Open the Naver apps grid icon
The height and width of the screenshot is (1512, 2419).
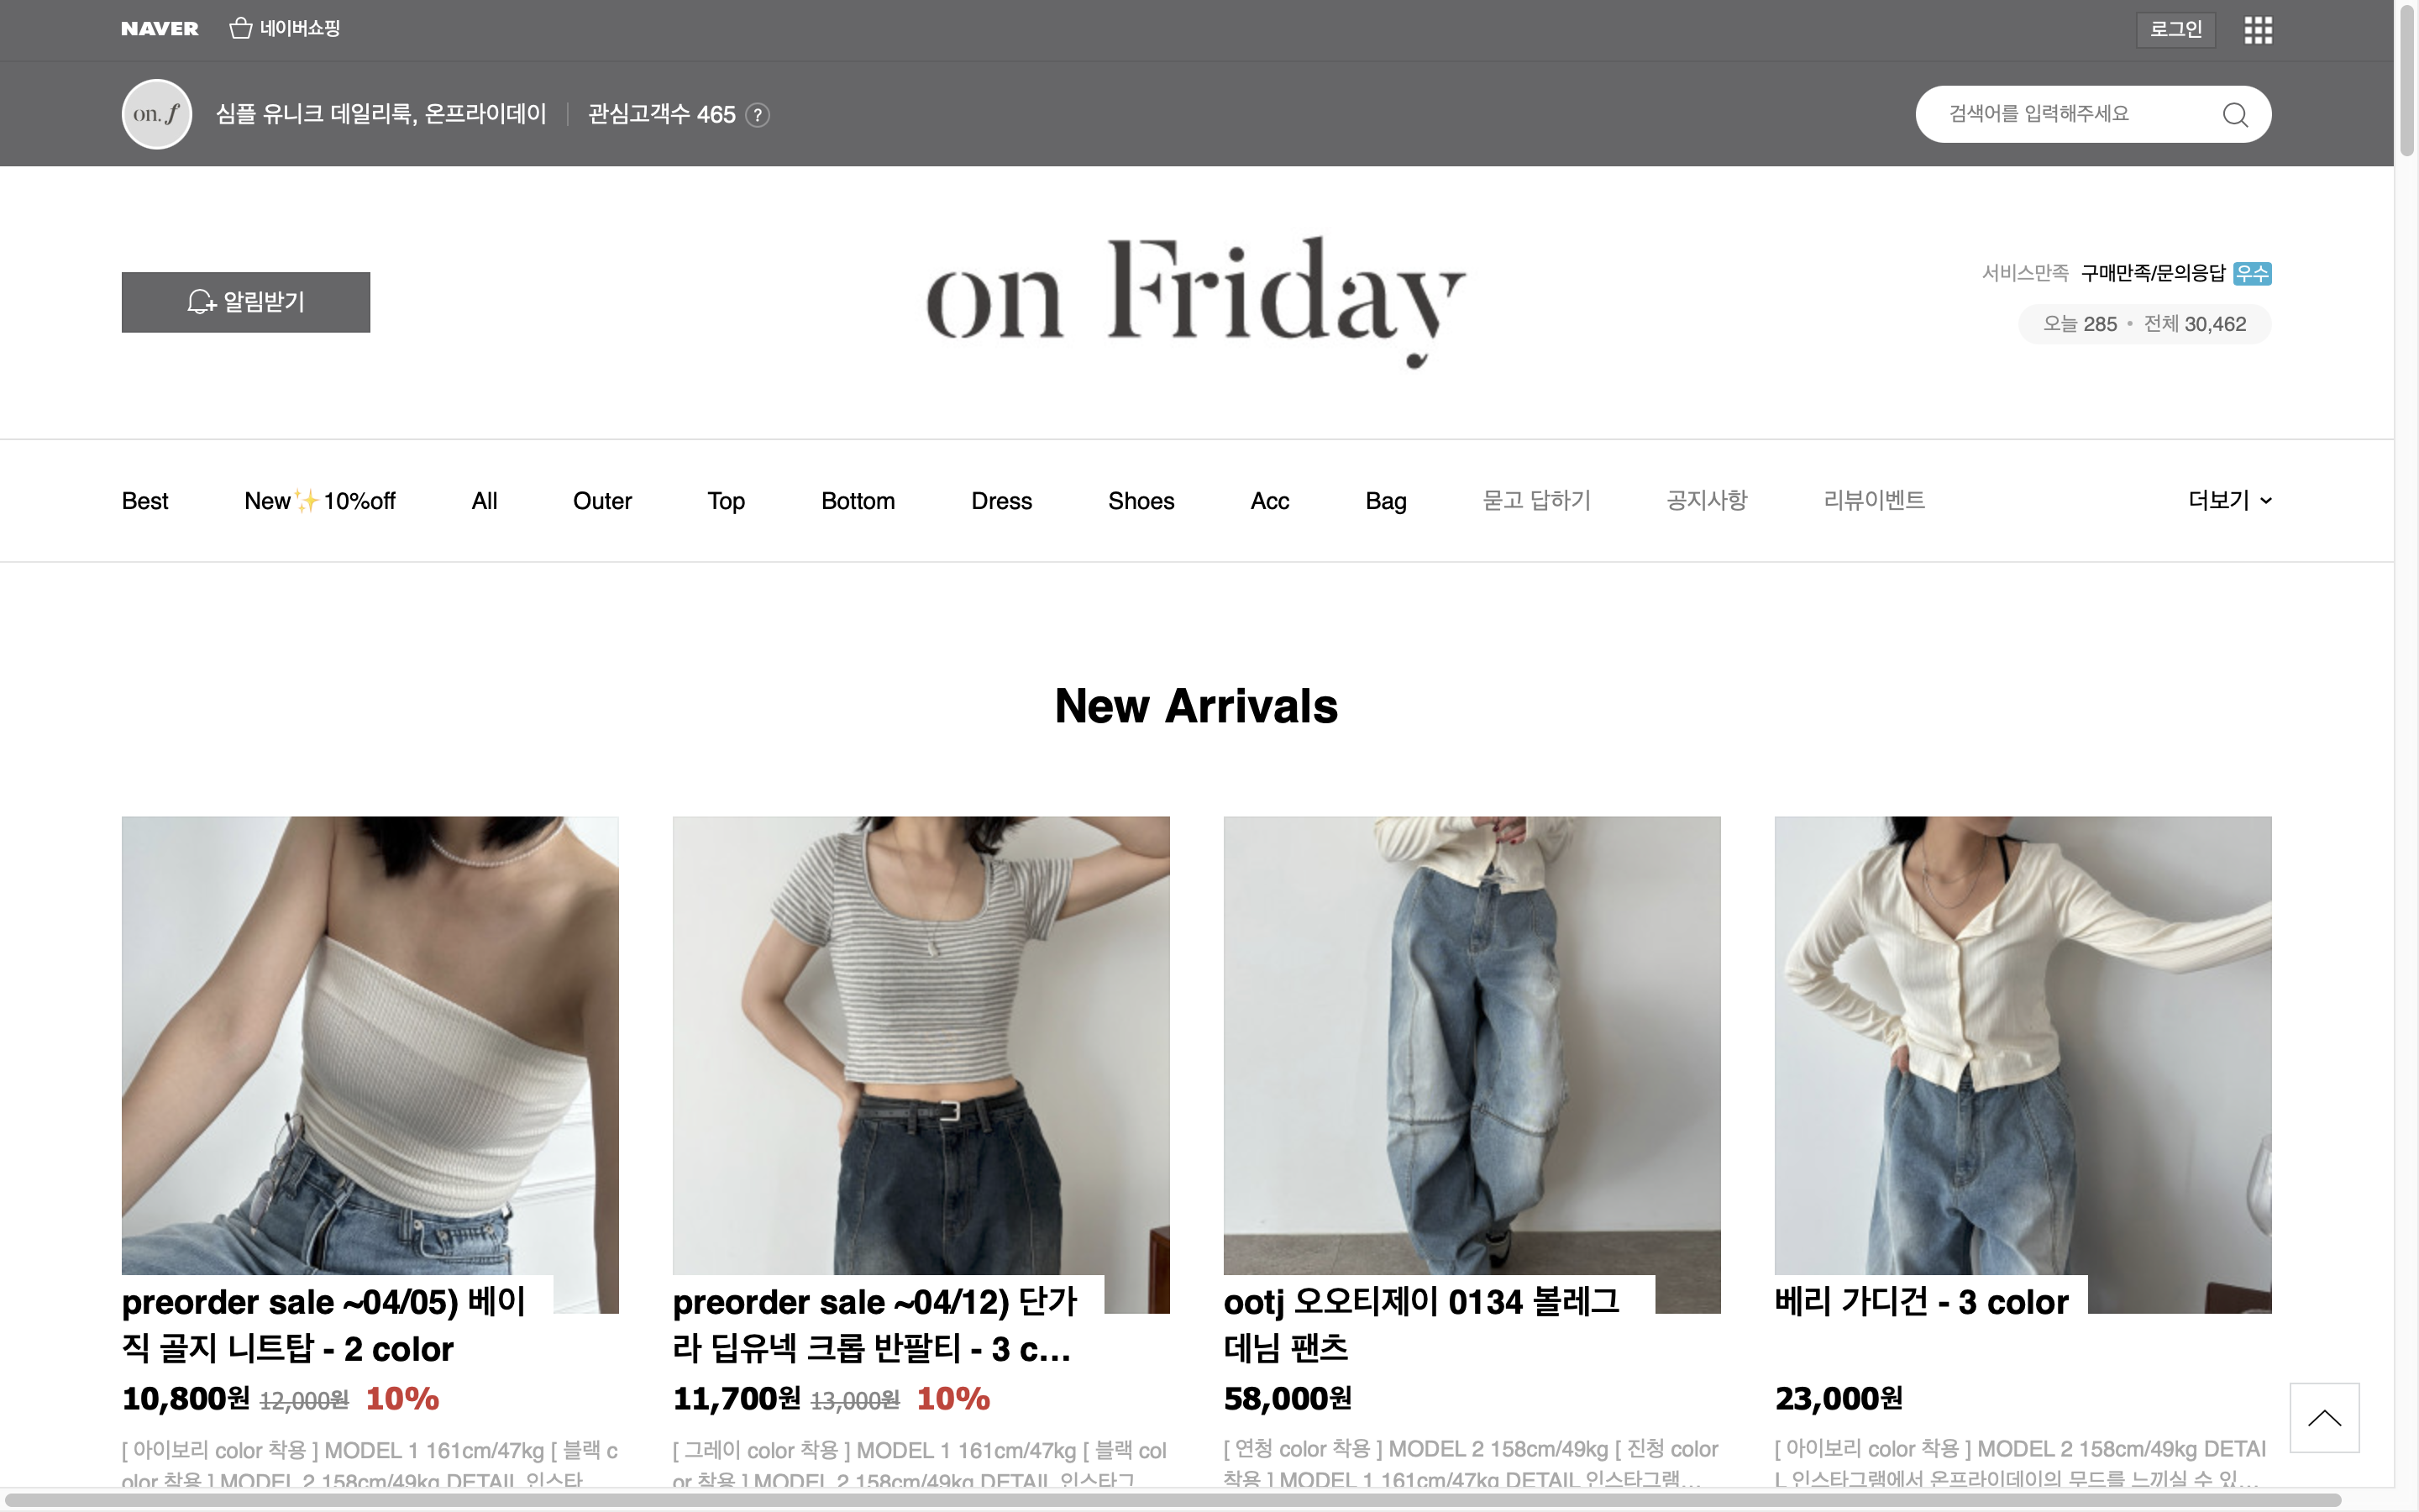(2257, 30)
